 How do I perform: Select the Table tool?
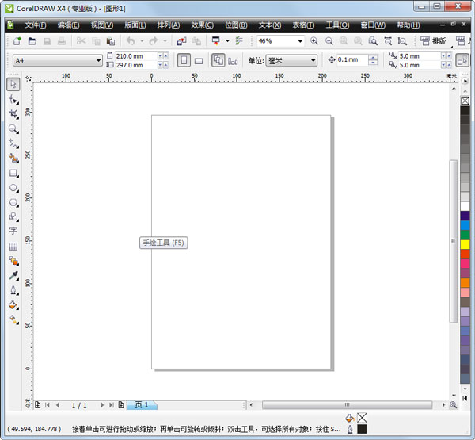coord(13,246)
